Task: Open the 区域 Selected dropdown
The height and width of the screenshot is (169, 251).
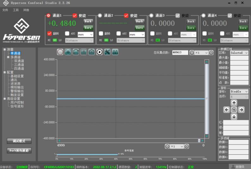Action: click(x=239, y=53)
